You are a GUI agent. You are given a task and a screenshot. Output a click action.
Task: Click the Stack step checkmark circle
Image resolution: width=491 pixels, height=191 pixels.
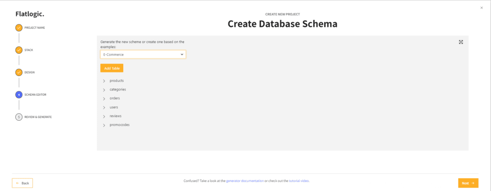pyautogui.click(x=19, y=50)
